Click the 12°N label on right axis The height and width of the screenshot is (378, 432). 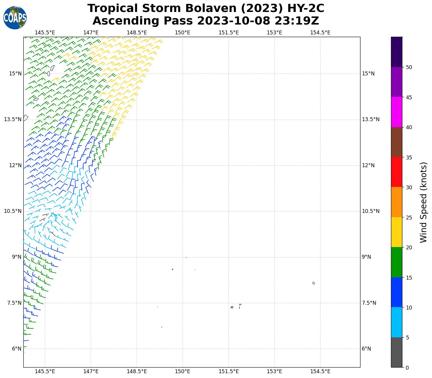pyautogui.click(x=368, y=165)
